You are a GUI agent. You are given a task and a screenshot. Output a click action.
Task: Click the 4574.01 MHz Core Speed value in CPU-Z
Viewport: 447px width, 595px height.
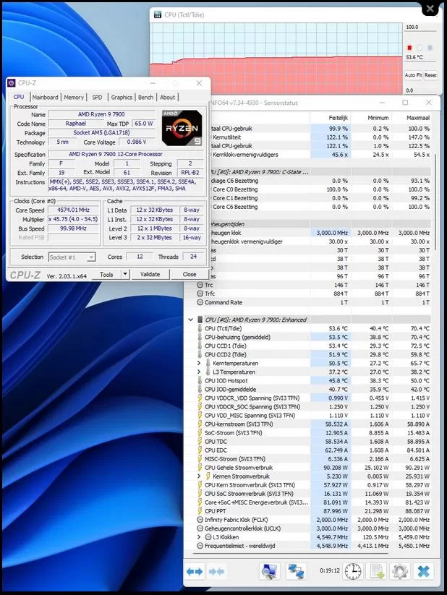[x=73, y=210]
